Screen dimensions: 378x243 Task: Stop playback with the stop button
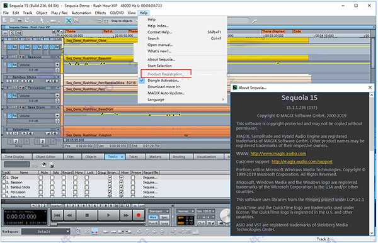click(x=87, y=215)
